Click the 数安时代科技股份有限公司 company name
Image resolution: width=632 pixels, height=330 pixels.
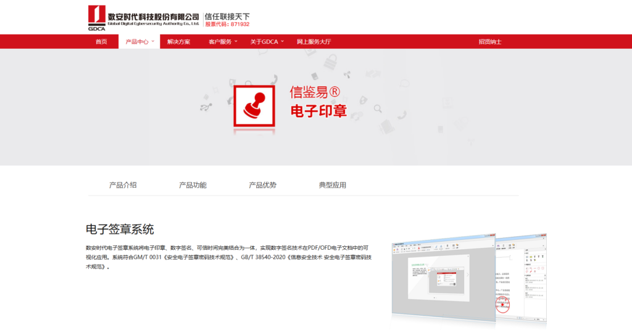[x=154, y=17]
